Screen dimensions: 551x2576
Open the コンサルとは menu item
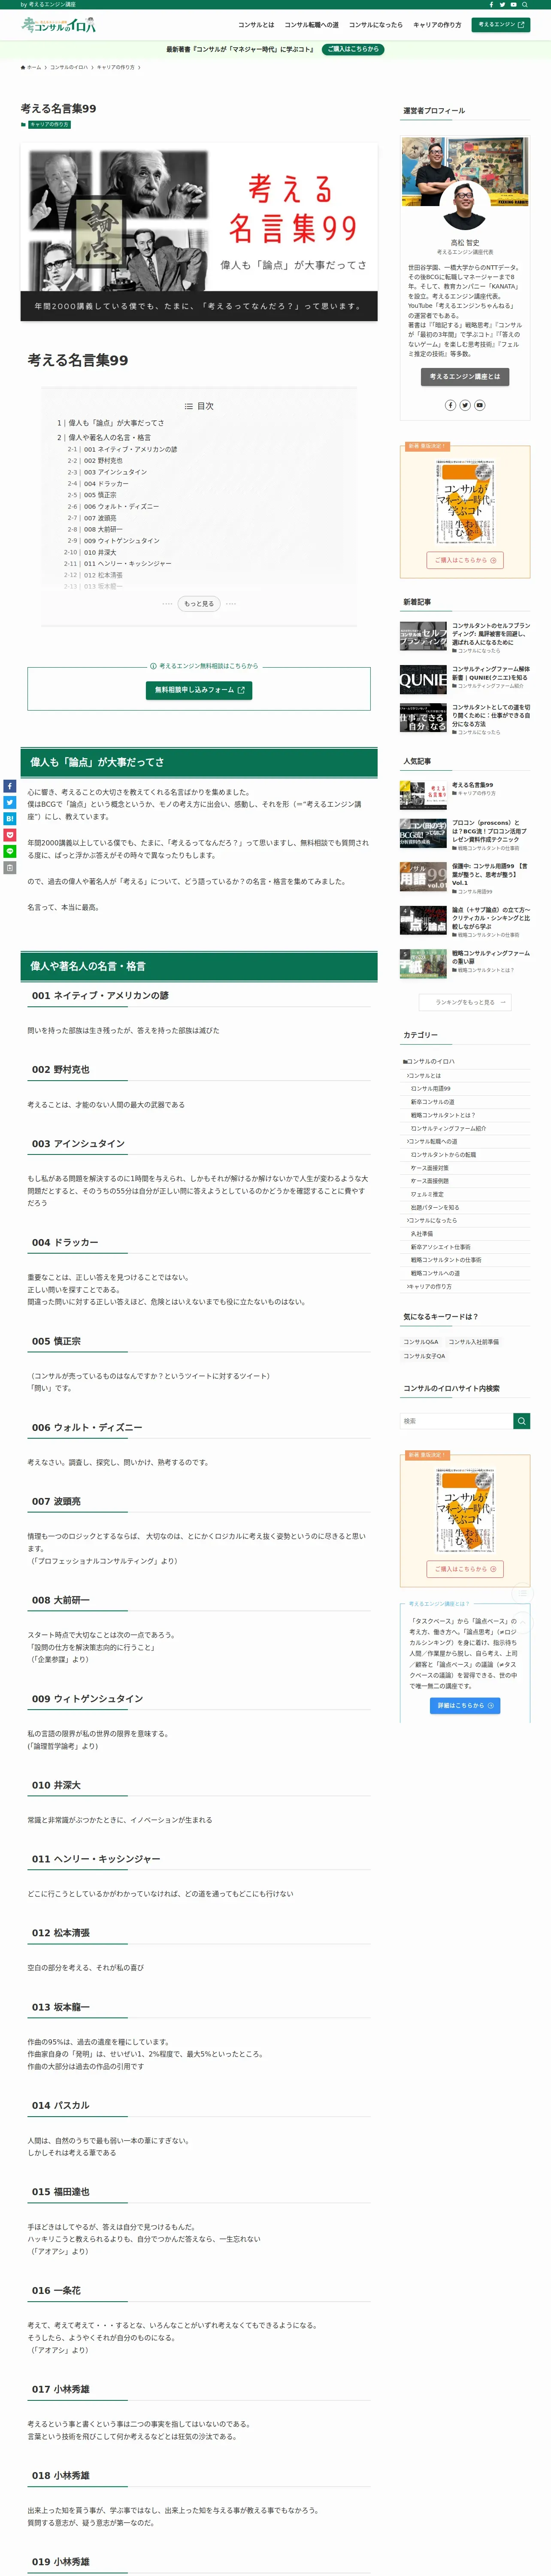tap(256, 25)
